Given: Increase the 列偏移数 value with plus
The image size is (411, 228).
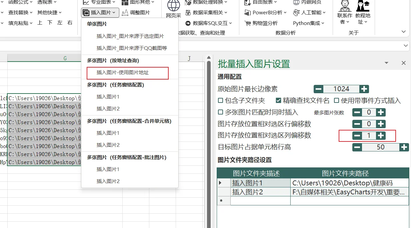Looking at the screenshot, I should (381, 135).
